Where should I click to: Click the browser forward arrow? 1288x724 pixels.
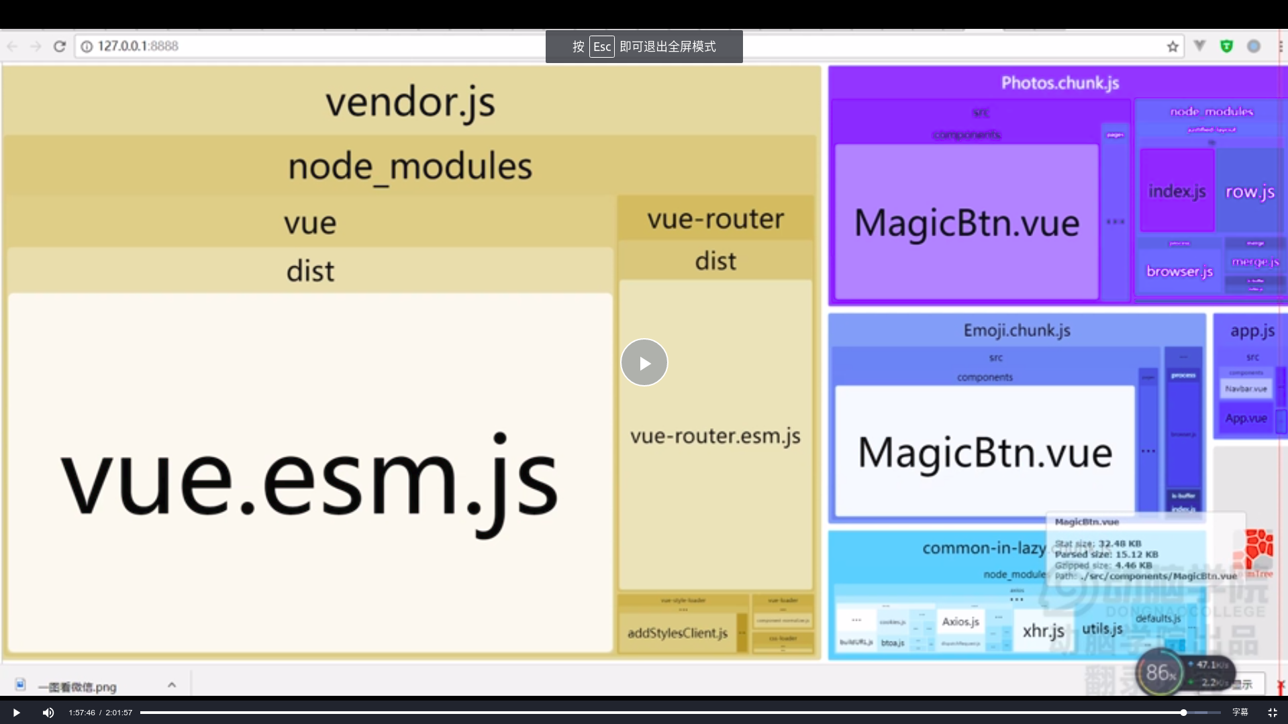[x=36, y=46]
